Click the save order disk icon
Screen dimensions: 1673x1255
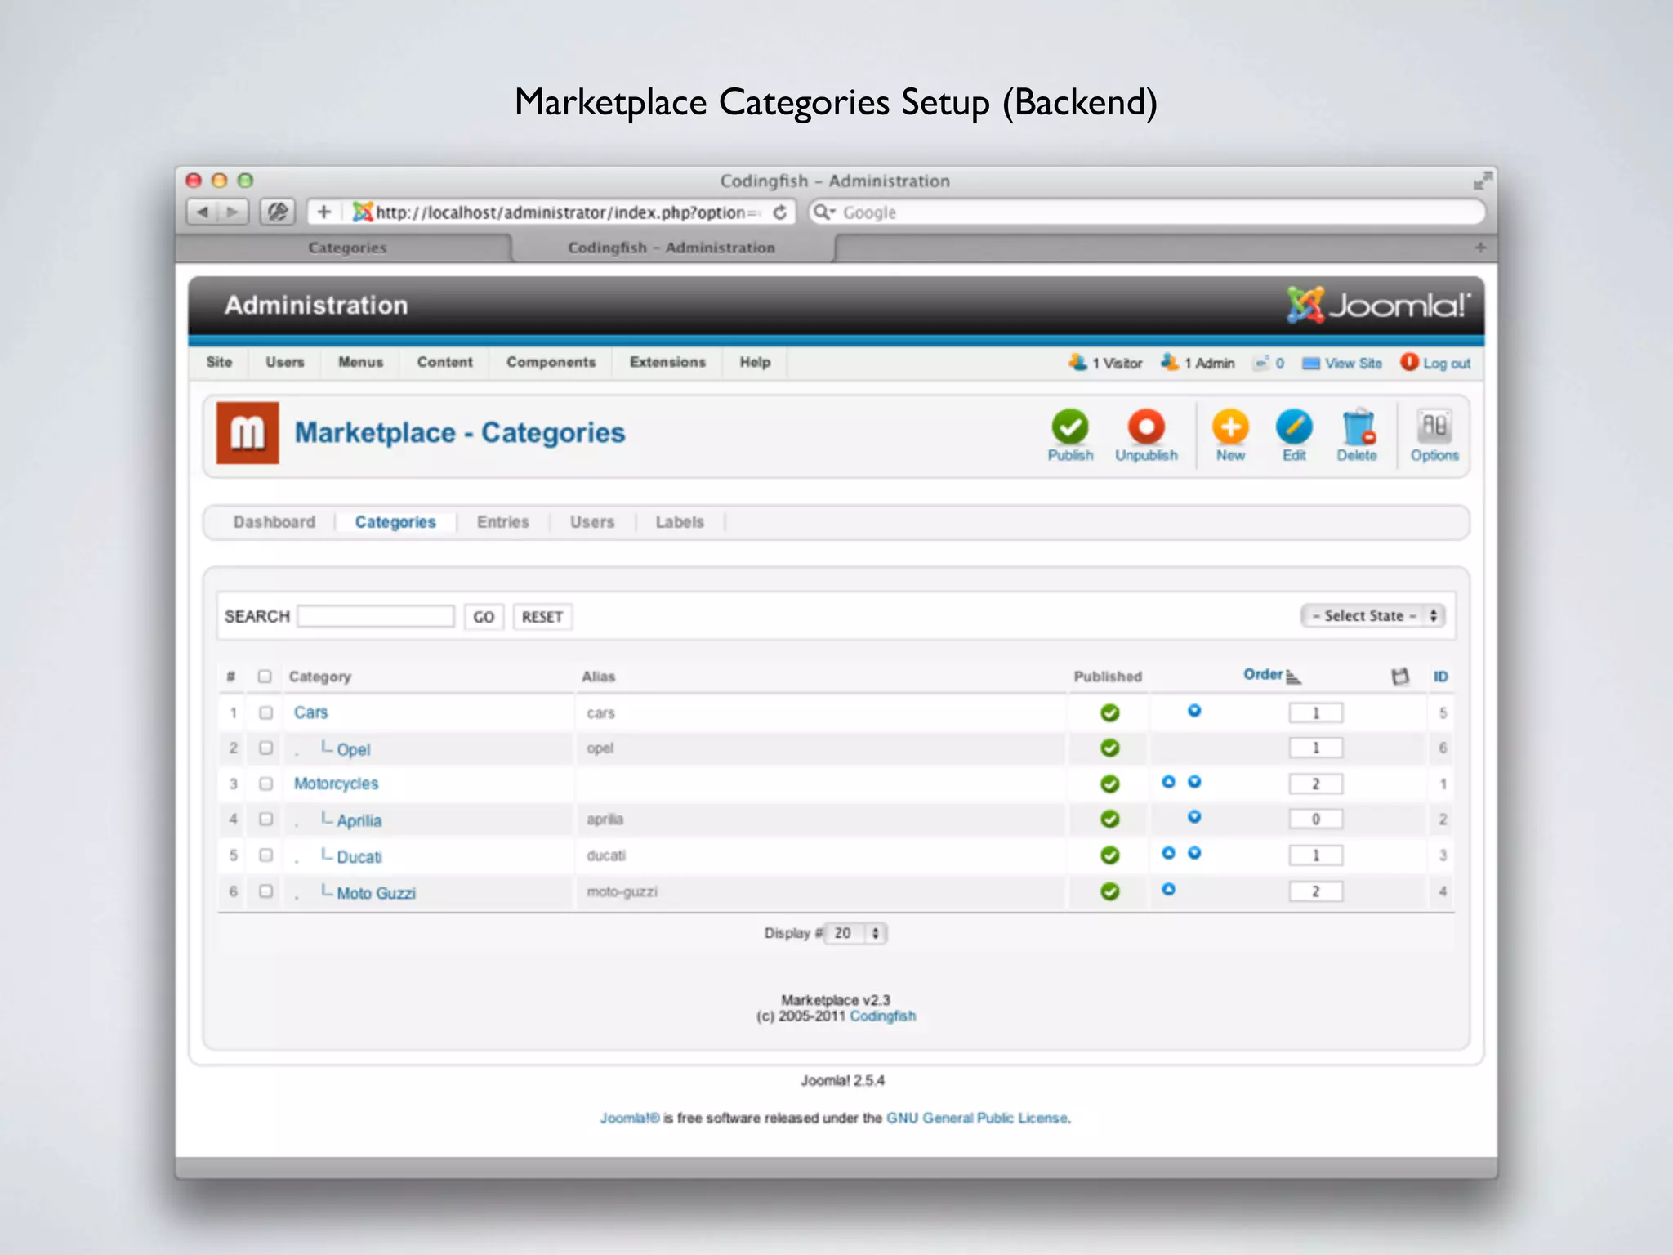click(1400, 677)
